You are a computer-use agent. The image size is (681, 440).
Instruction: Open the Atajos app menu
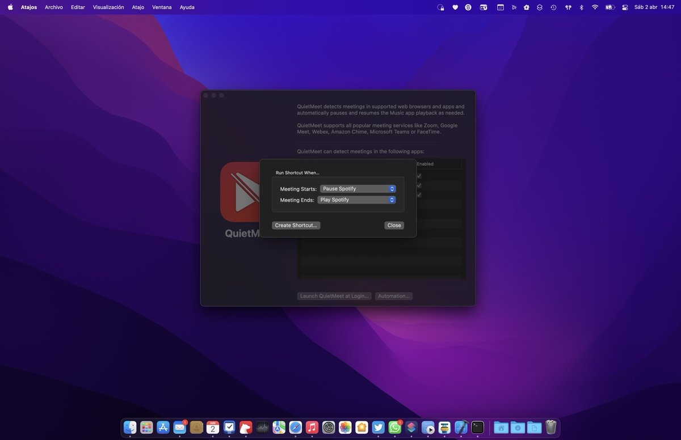[29, 7]
